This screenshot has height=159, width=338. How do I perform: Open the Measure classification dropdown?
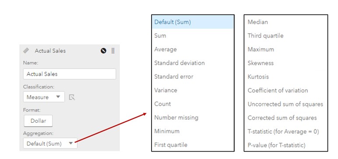point(44,97)
